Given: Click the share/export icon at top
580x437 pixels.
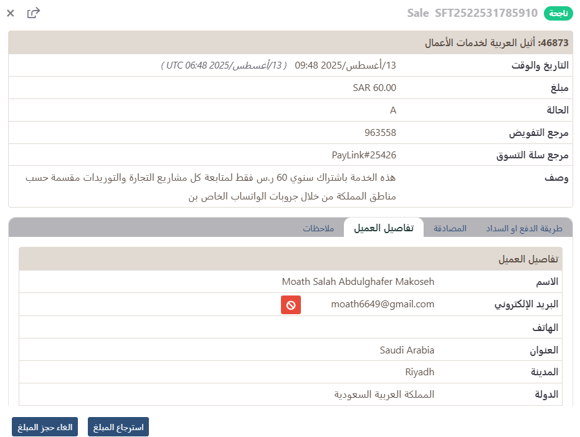Looking at the screenshot, I should coord(34,12).
